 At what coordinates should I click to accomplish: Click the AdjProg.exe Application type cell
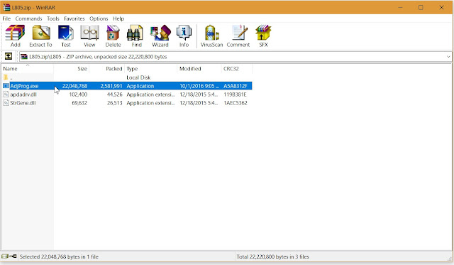[x=140, y=86]
